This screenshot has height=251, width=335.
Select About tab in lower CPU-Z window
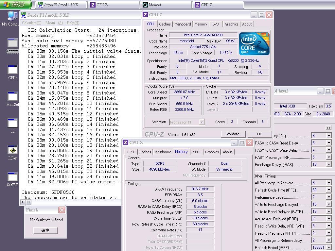(227, 152)
